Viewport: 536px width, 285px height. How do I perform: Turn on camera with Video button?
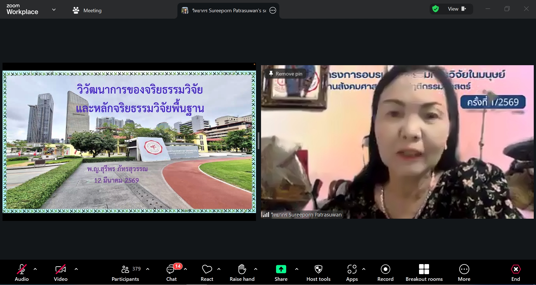[61, 273]
